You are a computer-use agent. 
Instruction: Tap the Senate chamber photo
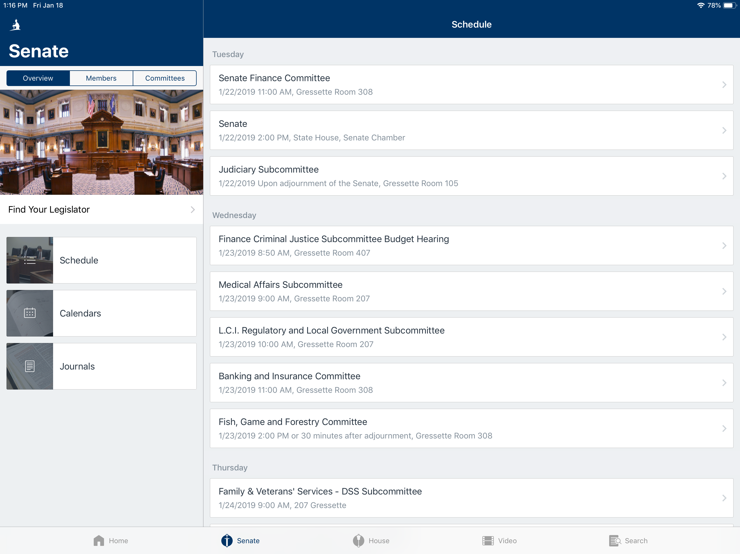pos(101,142)
